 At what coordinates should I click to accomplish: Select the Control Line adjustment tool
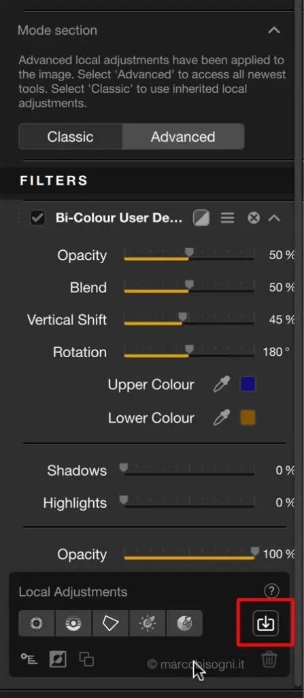click(73, 623)
